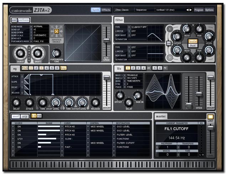Click EG Attack knob
The image size is (226, 175).
[x=30, y=103]
